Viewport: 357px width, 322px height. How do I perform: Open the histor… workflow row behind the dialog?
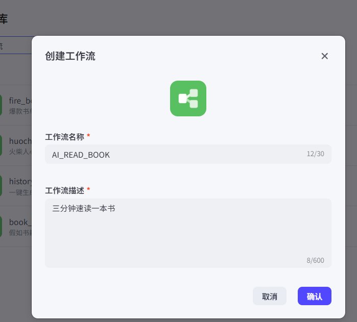tap(16, 186)
